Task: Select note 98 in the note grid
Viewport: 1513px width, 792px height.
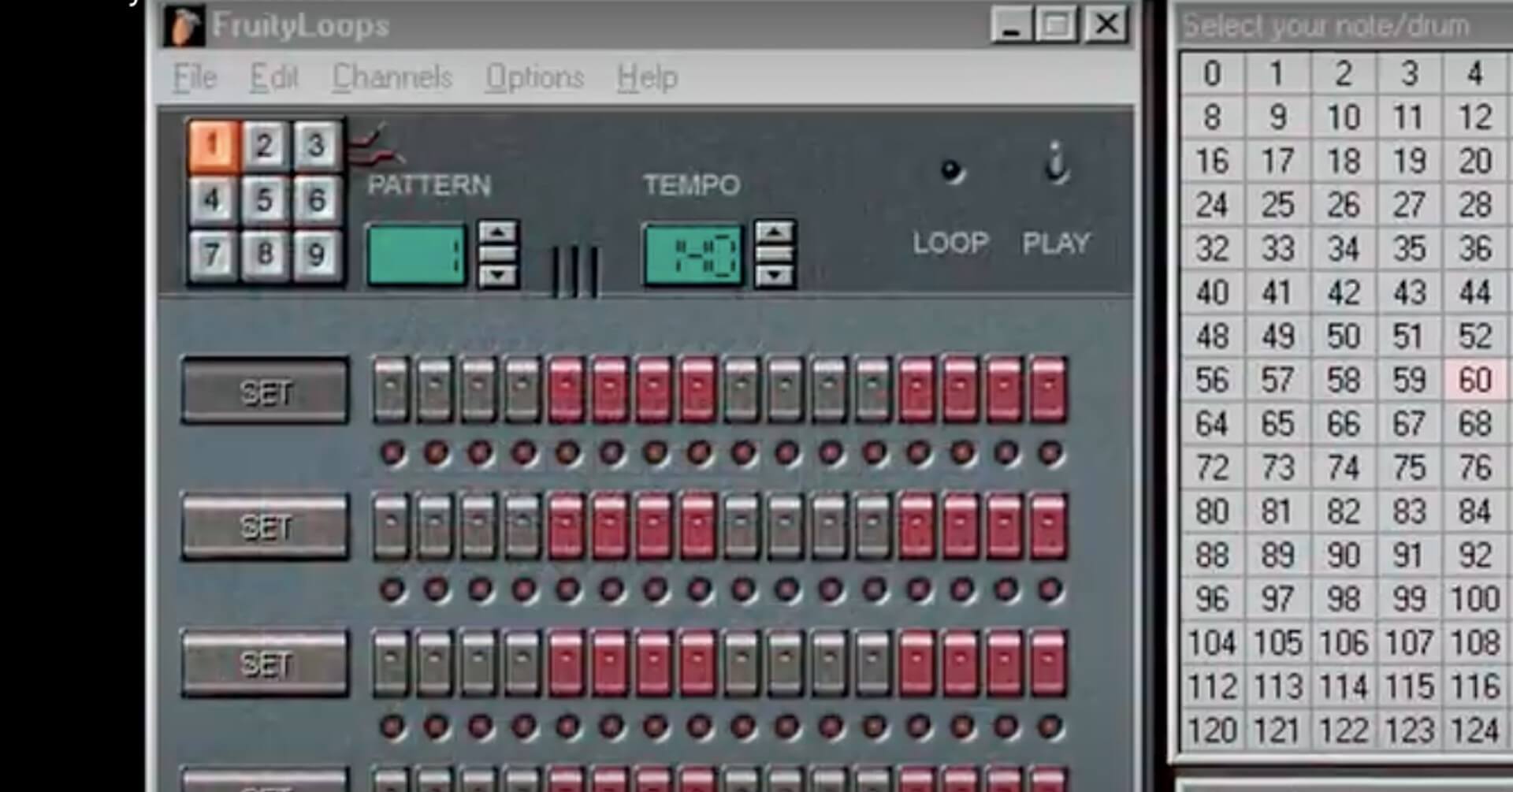Action: 1344,599
